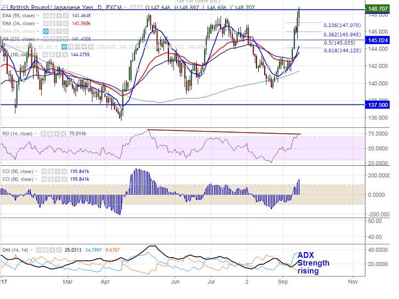Screen dimensions: 399x299
Task: Click the plus icon on EMA (55, close)
Action: click(59, 16)
